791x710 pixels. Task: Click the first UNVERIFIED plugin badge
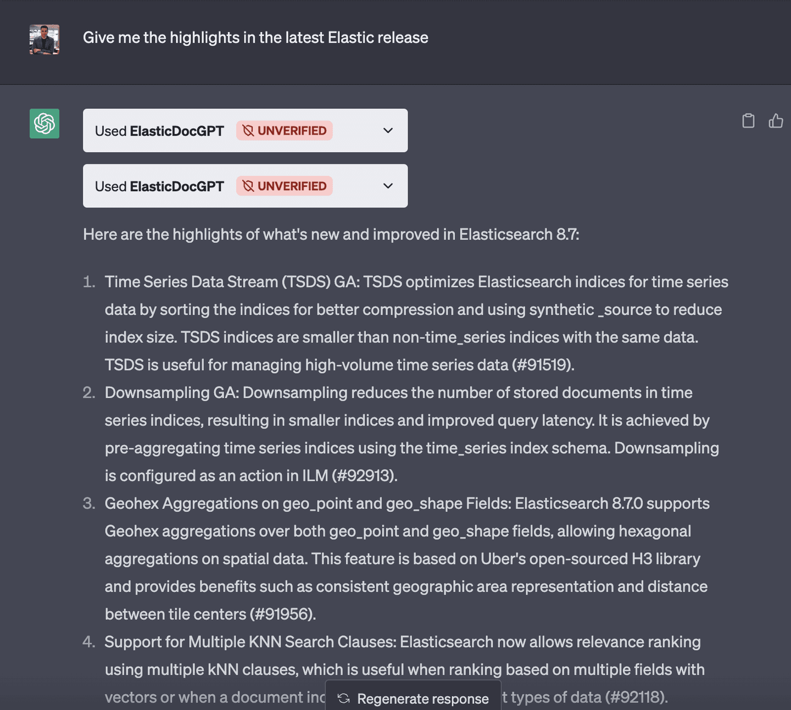284,130
